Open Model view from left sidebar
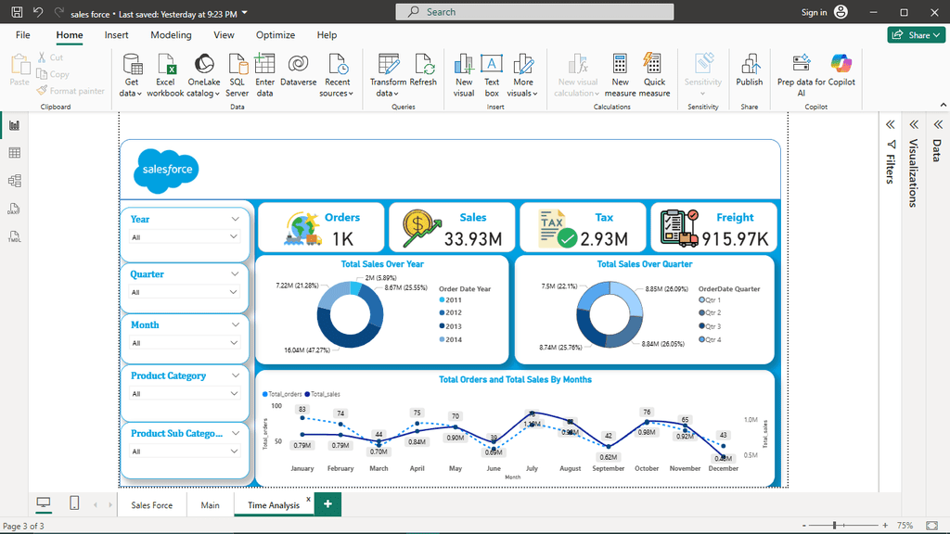Image resolution: width=950 pixels, height=534 pixels. point(14,181)
